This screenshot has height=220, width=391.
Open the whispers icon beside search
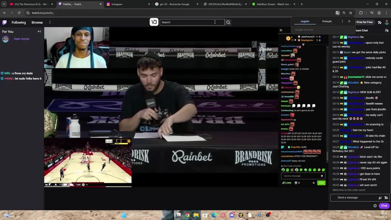154,22
